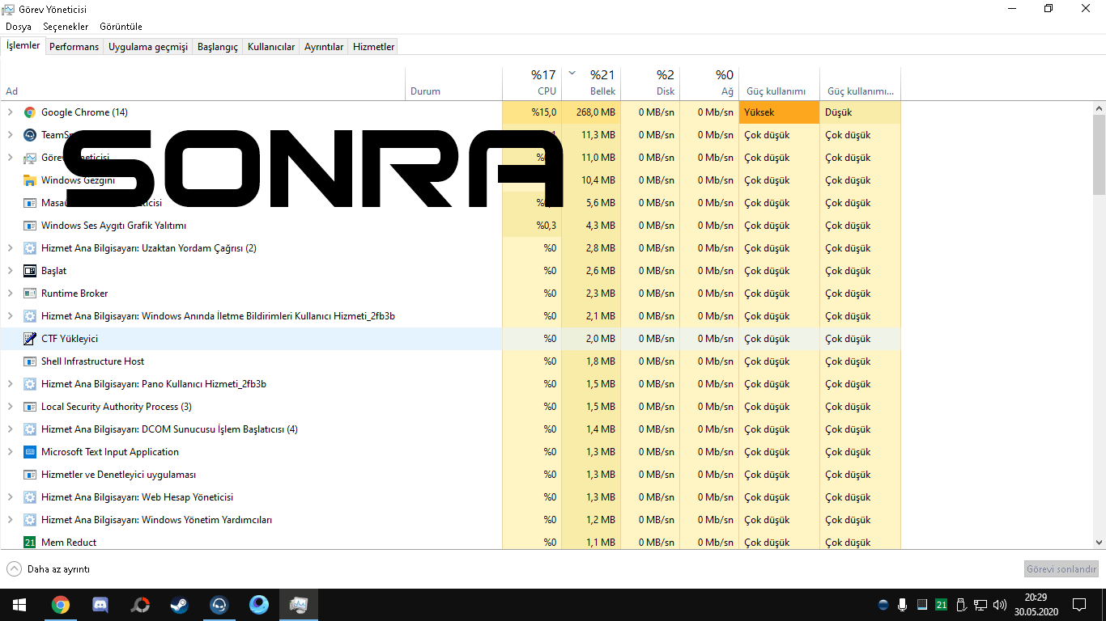Viewport: 1106px width, 621px height.
Task: Open Steam from the taskbar
Action: [x=178, y=604]
